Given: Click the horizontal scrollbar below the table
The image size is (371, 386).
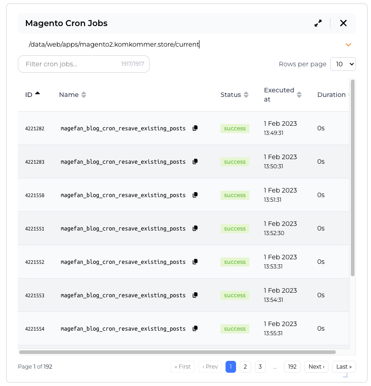Looking at the screenshot, I should pos(177,352).
